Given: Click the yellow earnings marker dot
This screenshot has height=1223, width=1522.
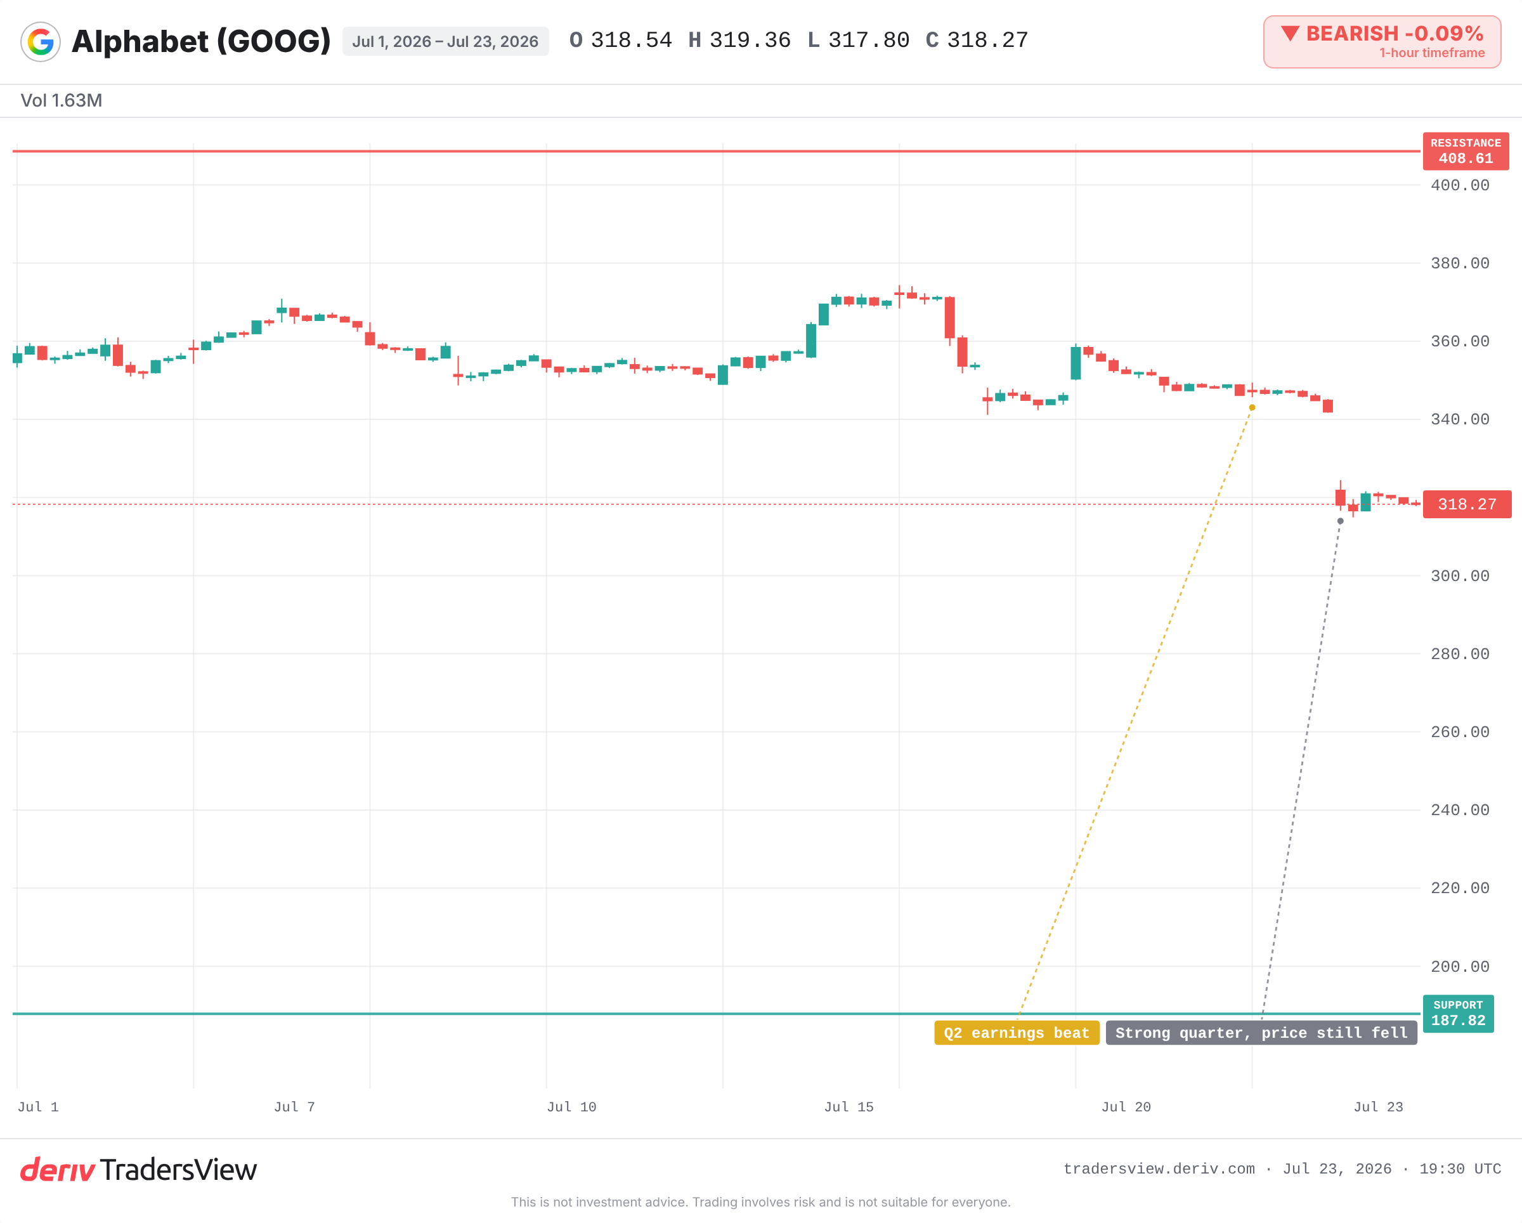Looking at the screenshot, I should 1252,407.
